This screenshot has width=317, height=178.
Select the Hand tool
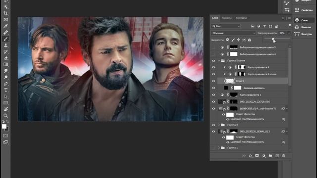click(5, 109)
